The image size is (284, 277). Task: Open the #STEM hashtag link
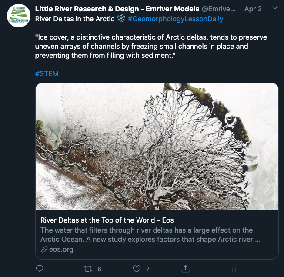point(47,73)
